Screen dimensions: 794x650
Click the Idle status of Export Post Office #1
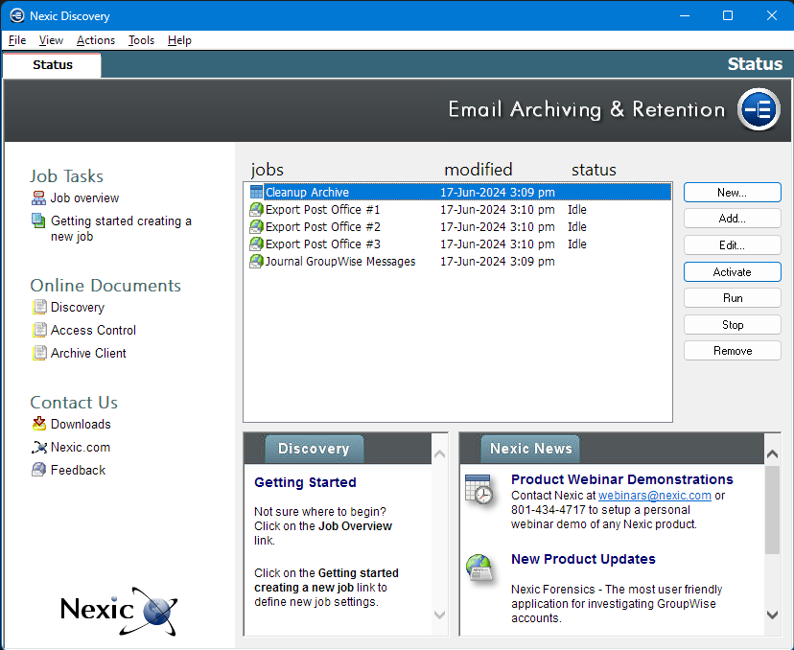[x=576, y=210]
